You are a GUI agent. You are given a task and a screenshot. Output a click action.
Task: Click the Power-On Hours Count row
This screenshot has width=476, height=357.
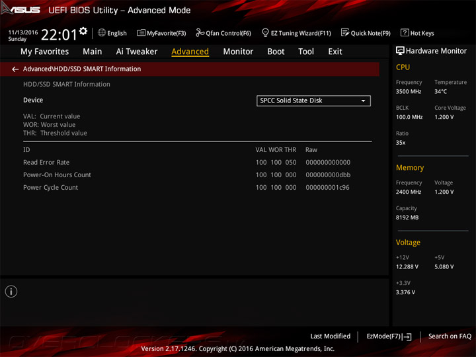(x=197, y=175)
